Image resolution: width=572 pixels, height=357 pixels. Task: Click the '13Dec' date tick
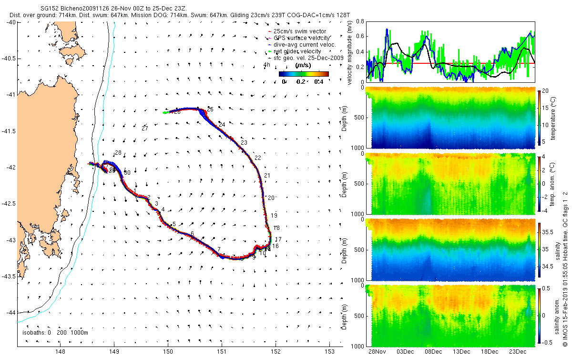(462, 351)
